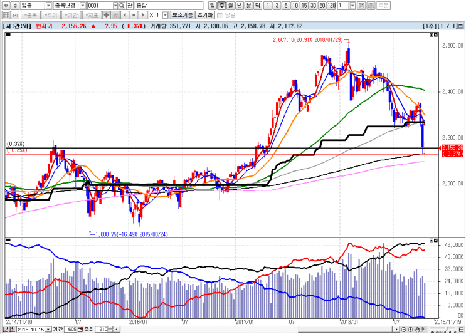The height and width of the screenshot is (334, 466).
Task: Select the 60 minute interval button
Action: (x=322, y=6)
